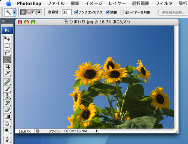Select the Dodge tool
Viewport: 188px width, 144px height.
click(x=7, y=131)
